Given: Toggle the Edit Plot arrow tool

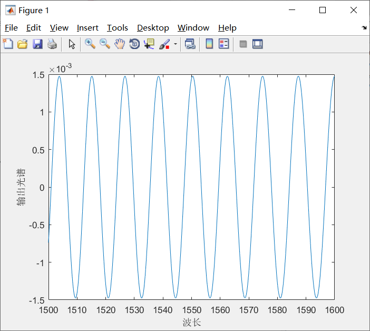Looking at the screenshot, I should click(72, 44).
